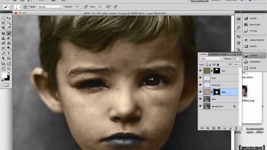Screen dimensions: 267x150
Task: Collapse the Layers panel with double arrows
Action: [x=234, y=54]
